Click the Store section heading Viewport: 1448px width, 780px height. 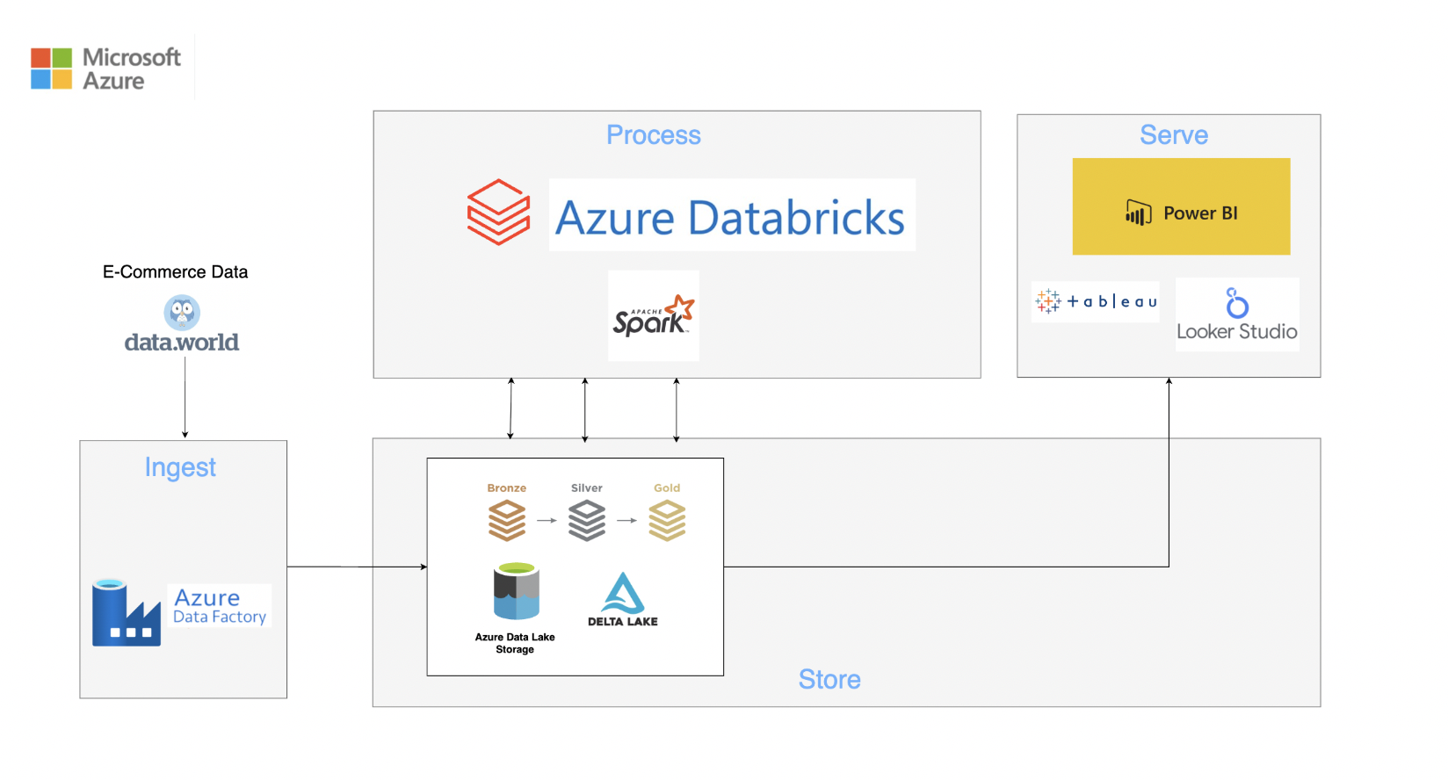(x=829, y=679)
